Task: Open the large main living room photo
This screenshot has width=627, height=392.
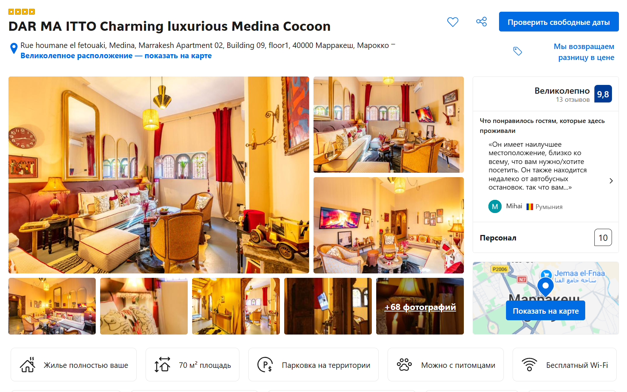Action: (x=159, y=175)
